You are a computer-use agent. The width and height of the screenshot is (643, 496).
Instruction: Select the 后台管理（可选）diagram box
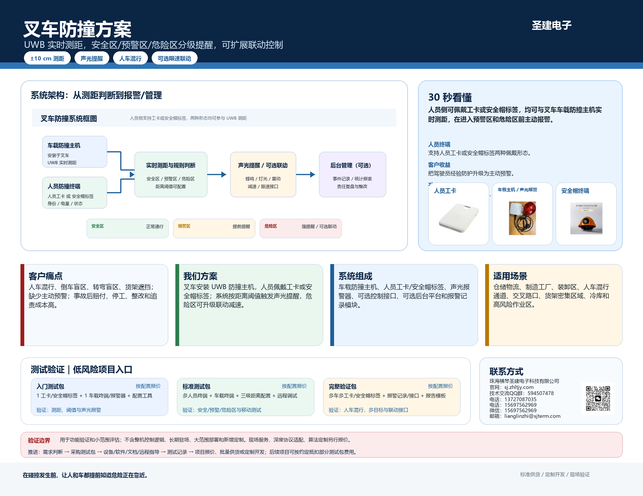pyautogui.click(x=352, y=174)
